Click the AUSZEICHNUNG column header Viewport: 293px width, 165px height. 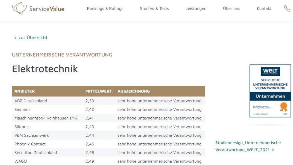coord(134,91)
